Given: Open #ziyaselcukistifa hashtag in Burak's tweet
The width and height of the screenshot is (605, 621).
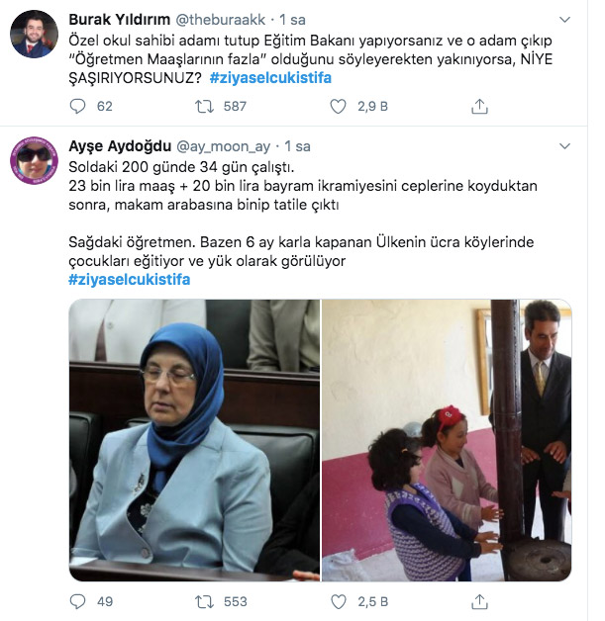Looking at the screenshot, I should (270, 78).
